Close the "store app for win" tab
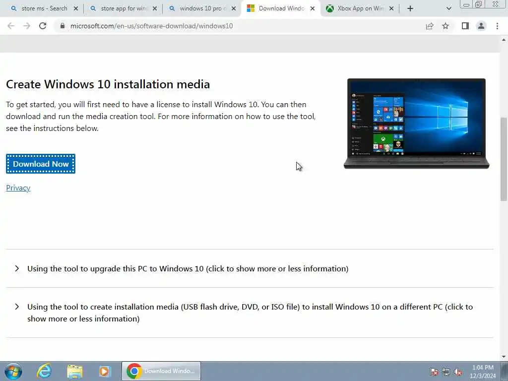508x381 pixels. (x=155, y=9)
